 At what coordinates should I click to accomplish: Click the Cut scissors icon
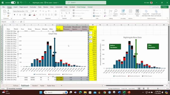[x=8, y=11]
